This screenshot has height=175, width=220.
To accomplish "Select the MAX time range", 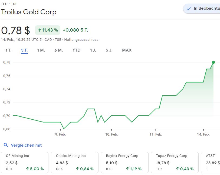I will 127,50.
